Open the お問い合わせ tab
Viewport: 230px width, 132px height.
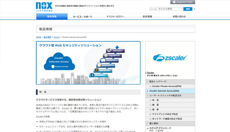tap(179, 17)
